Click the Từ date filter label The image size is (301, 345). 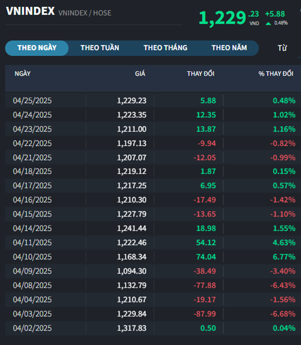282,48
